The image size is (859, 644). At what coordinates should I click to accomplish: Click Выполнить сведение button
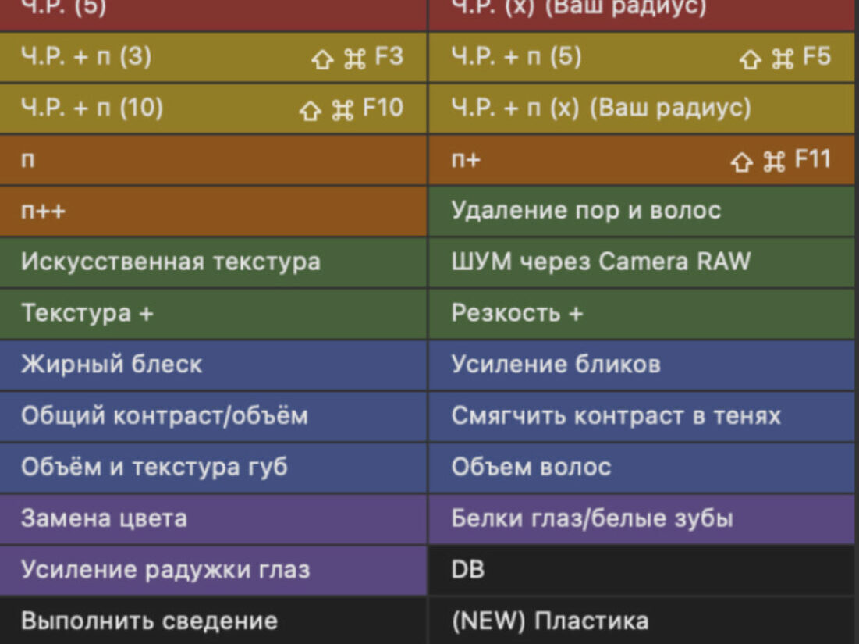pos(212,621)
